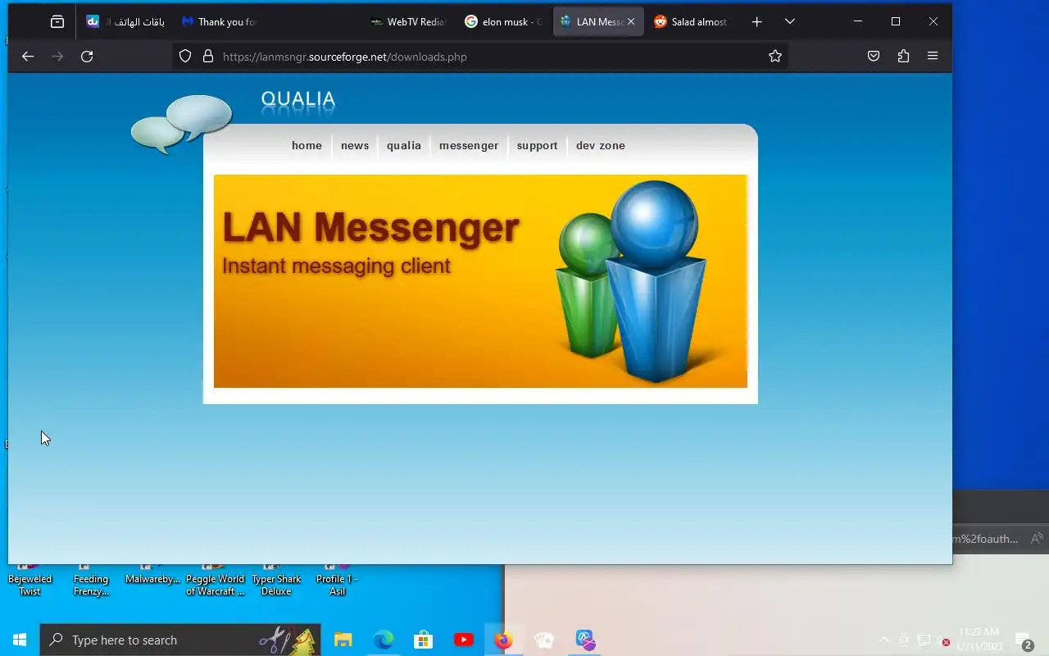The height and width of the screenshot is (656, 1049).
Task: Open Solitaire cards taskbar icon
Action: (x=544, y=640)
